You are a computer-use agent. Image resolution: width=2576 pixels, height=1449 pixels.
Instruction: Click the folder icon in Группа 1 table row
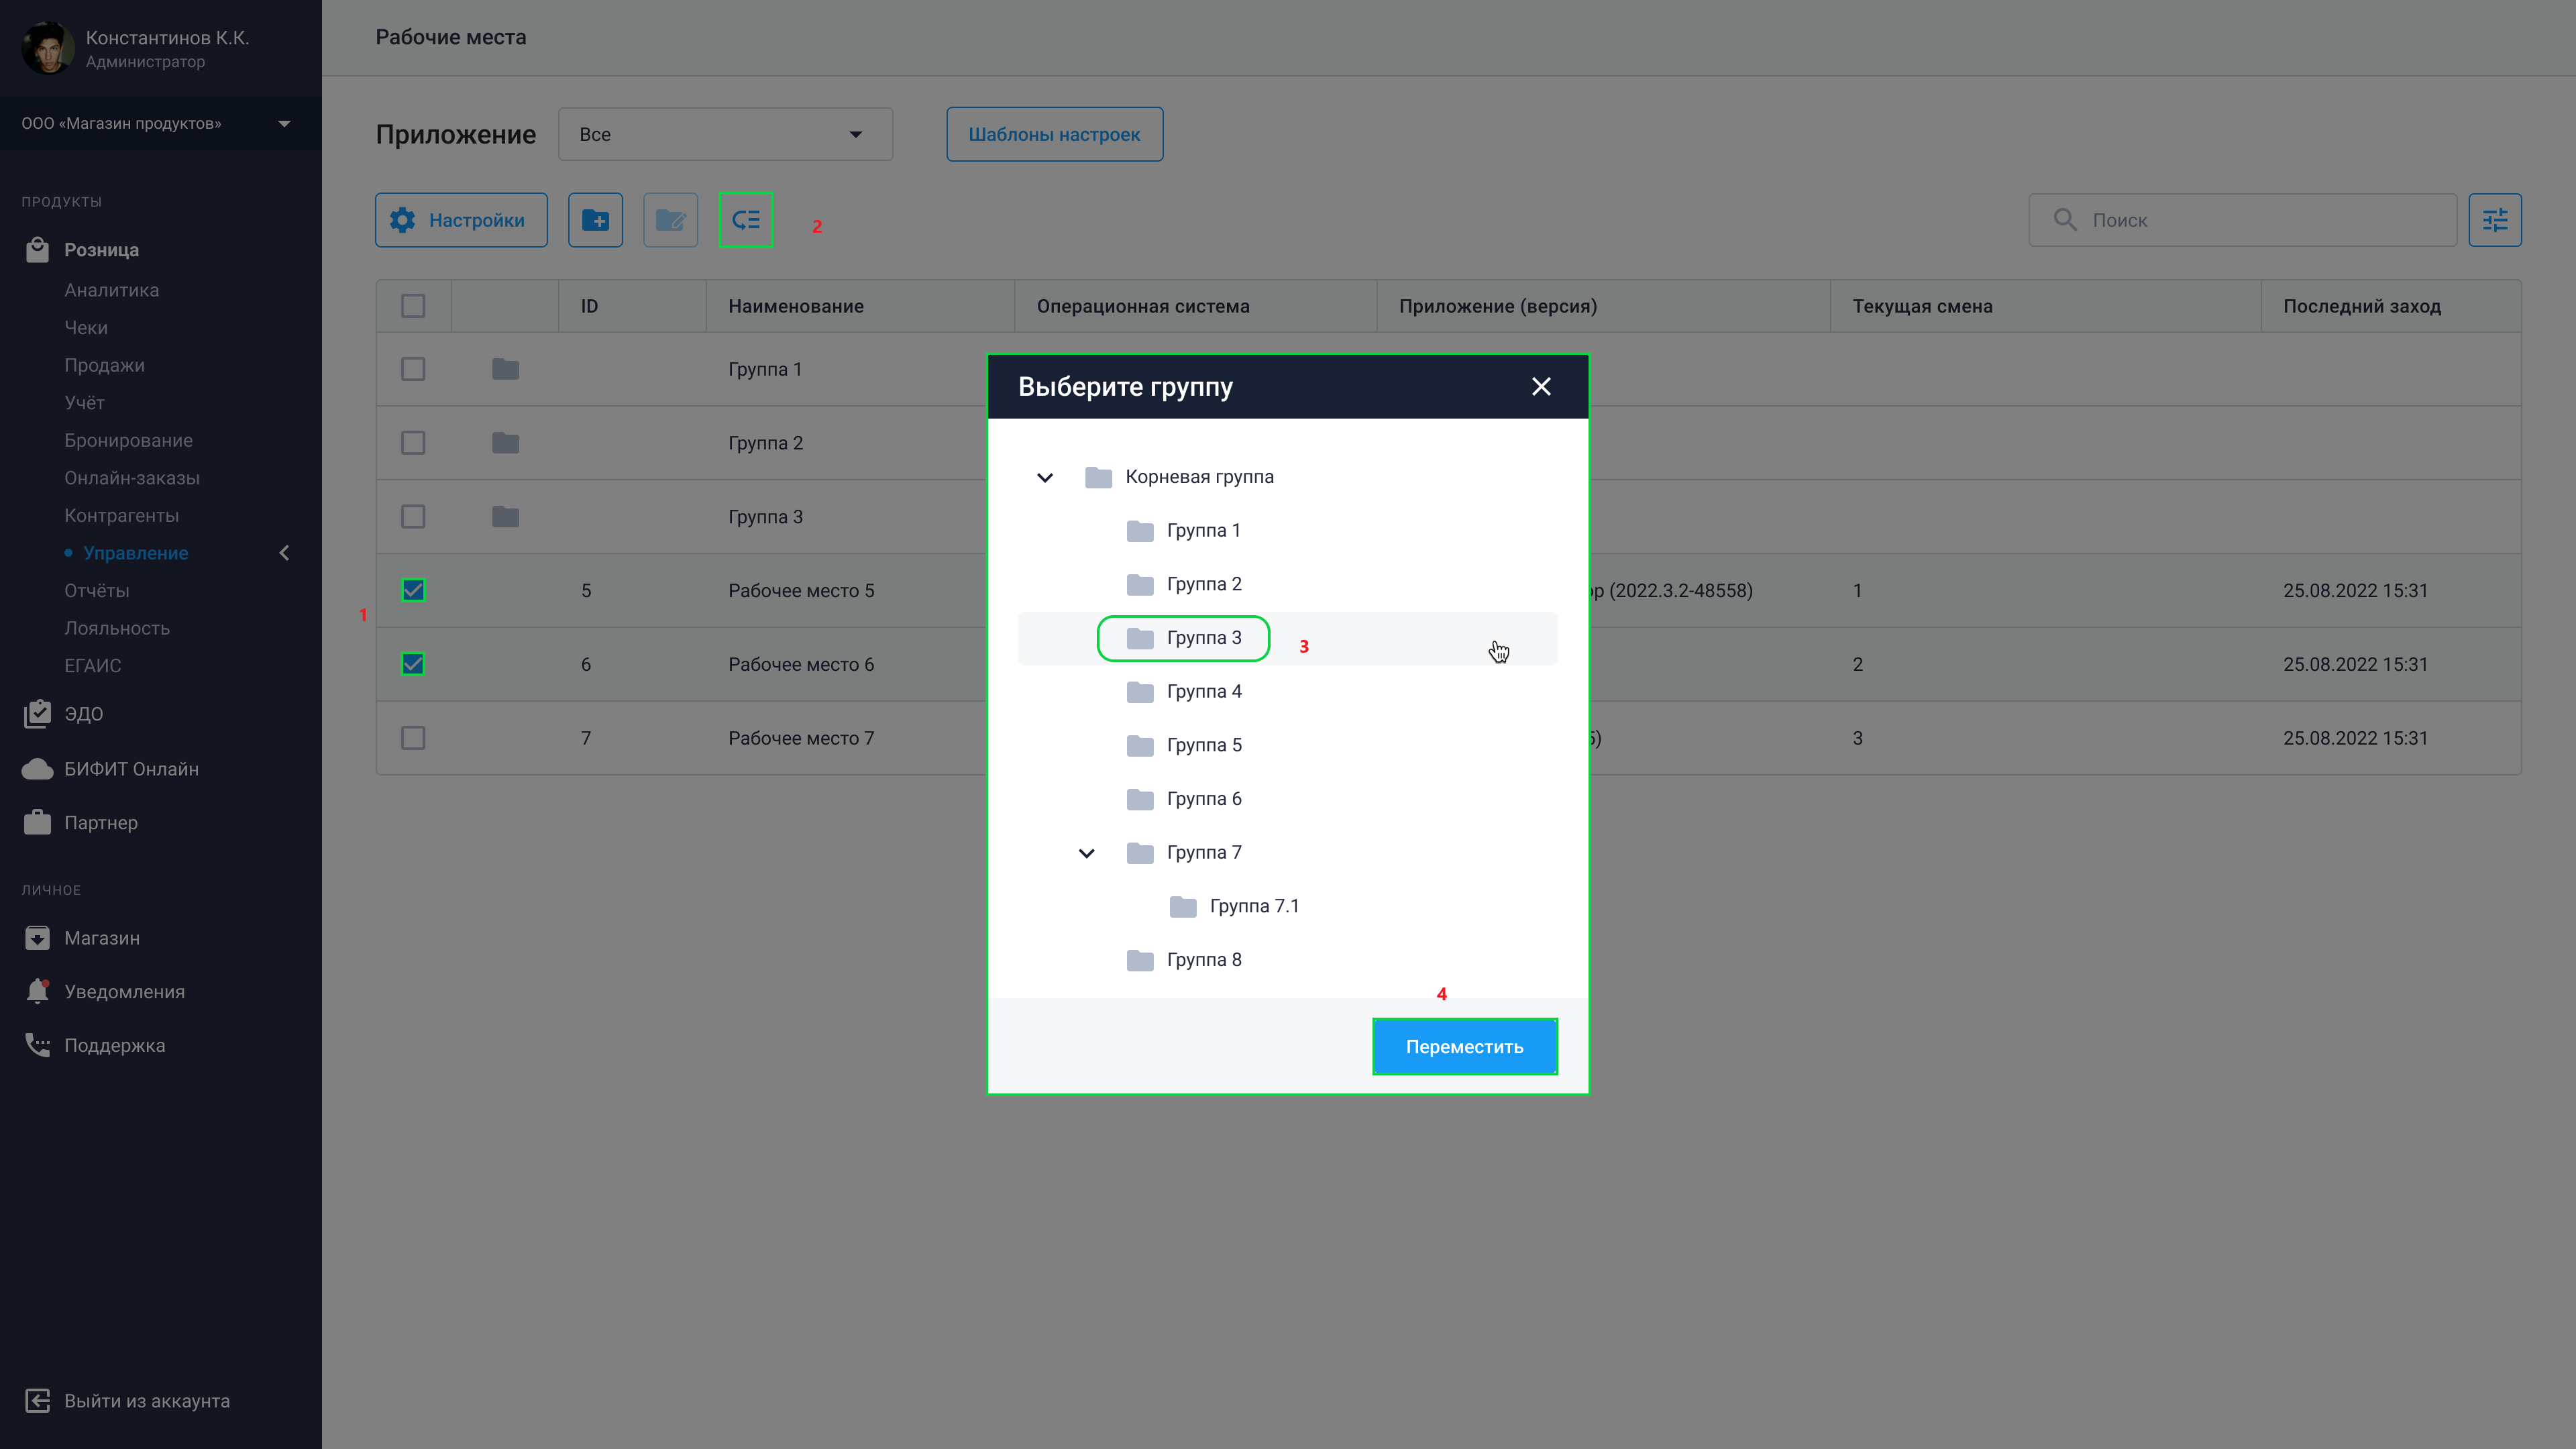[x=505, y=369]
